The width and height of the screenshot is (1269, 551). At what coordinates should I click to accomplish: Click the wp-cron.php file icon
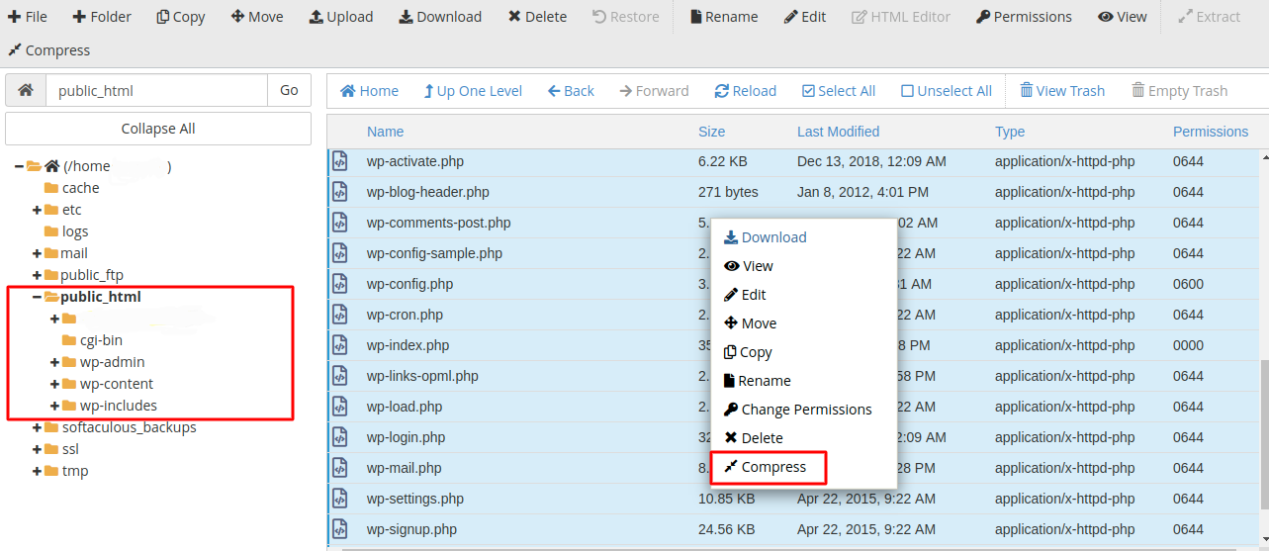[x=340, y=315]
